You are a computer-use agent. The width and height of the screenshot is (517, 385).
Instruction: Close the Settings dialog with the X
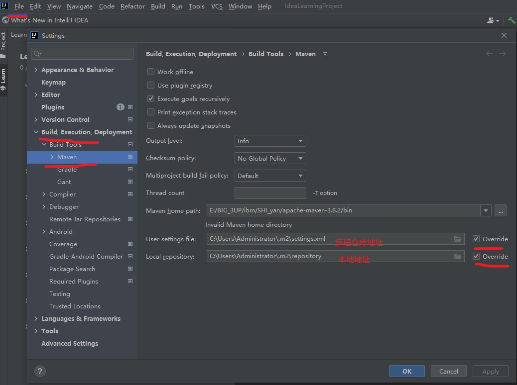tap(504, 35)
